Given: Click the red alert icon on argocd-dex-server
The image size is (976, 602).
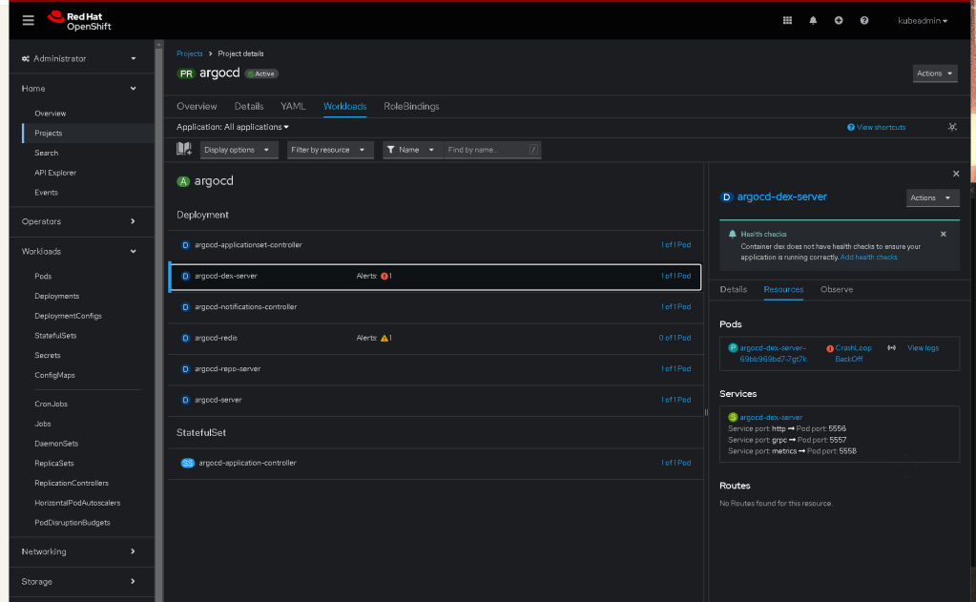Looking at the screenshot, I should point(384,276).
